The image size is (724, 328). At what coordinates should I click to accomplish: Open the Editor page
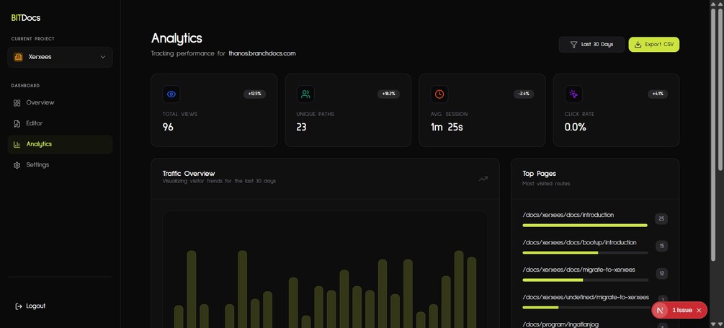[x=60, y=123]
